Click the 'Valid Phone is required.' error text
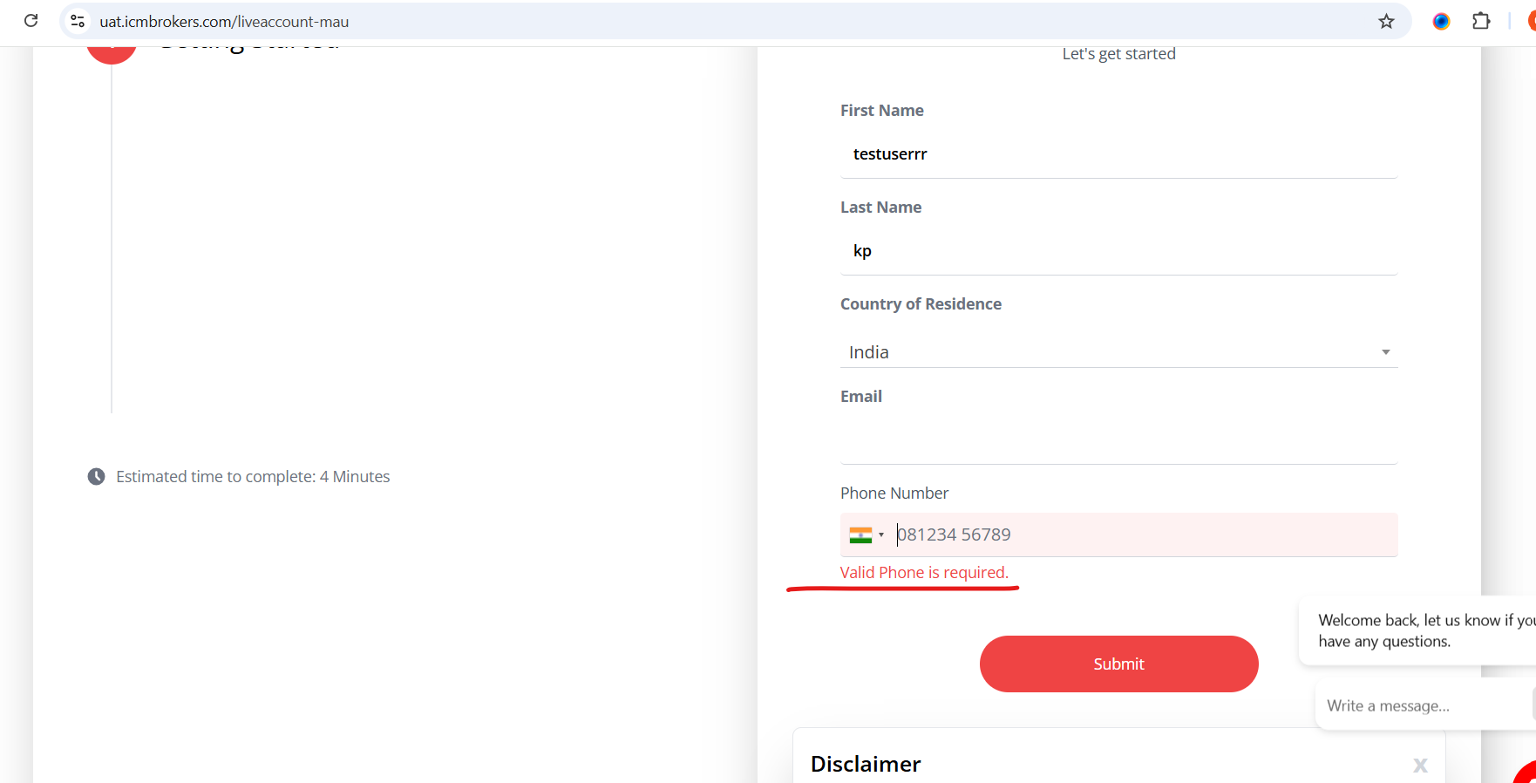The height and width of the screenshot is (783, 1536). [x=924, y=573]
